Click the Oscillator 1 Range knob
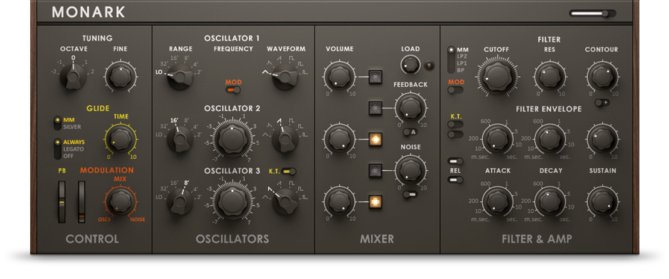669x279 pixels. coord(180,77)
